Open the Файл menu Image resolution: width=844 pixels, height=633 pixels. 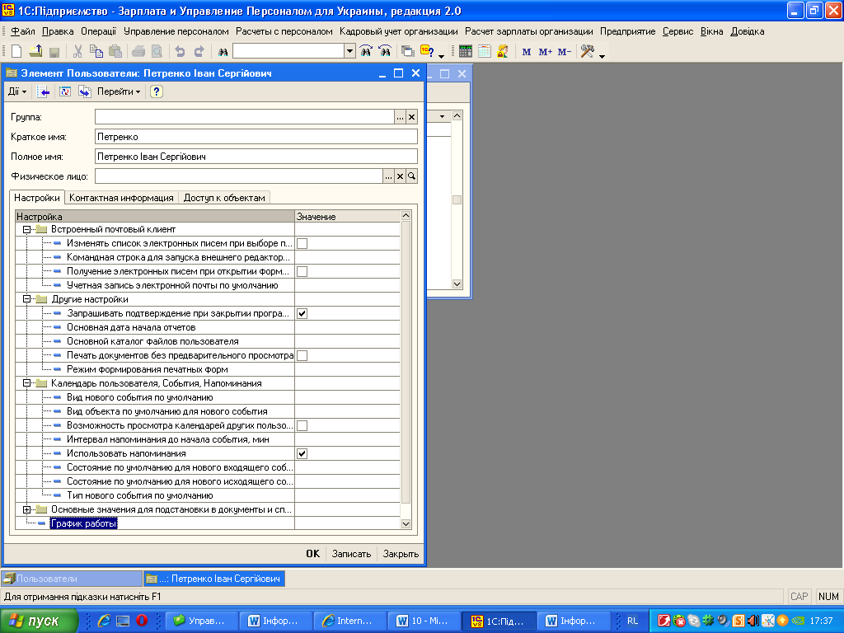tap(22, 31)
